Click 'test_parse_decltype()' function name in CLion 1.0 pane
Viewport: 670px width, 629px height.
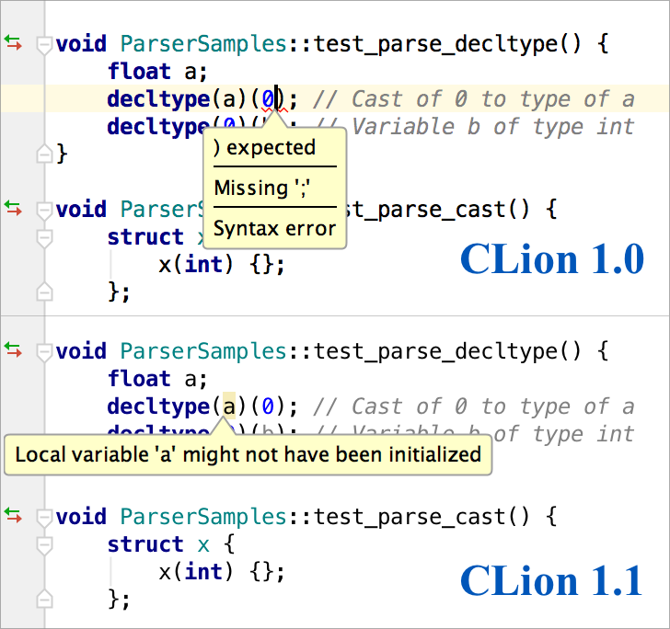tap(448, 44)
